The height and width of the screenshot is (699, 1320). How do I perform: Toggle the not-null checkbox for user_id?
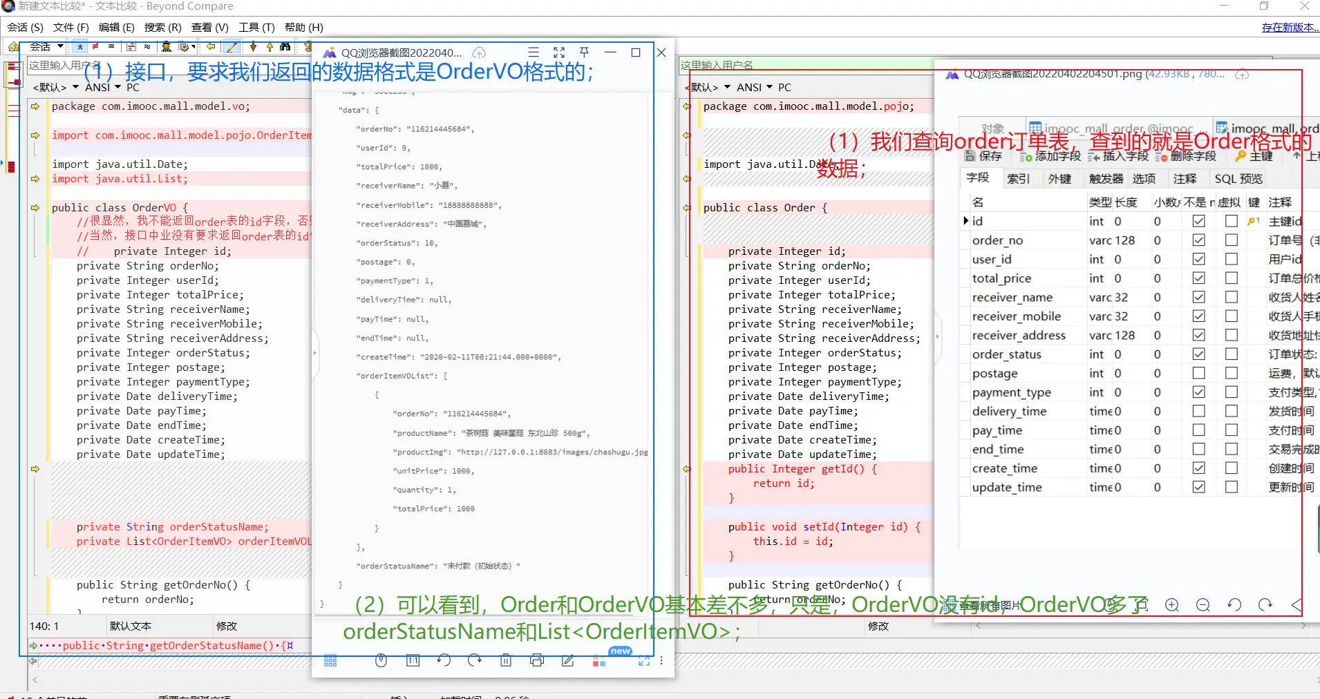click(1199, 259)
